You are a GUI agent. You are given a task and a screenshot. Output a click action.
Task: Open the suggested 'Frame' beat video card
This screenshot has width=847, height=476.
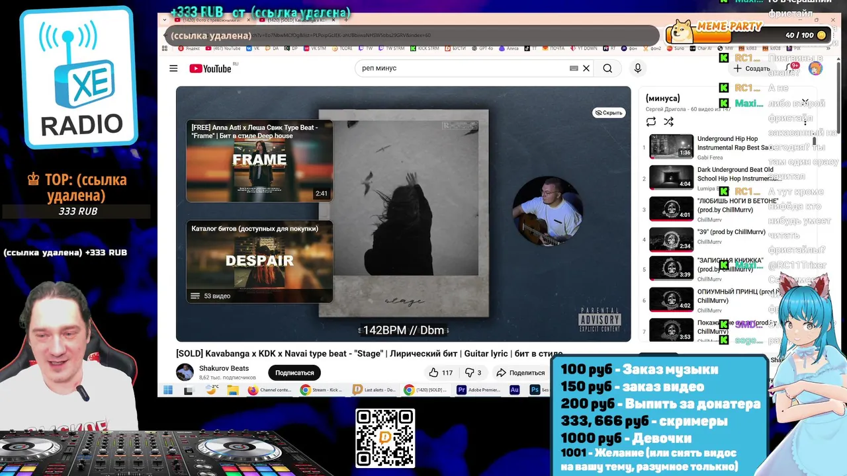pos(259,161)
